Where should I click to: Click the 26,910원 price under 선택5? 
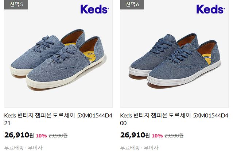19,135
